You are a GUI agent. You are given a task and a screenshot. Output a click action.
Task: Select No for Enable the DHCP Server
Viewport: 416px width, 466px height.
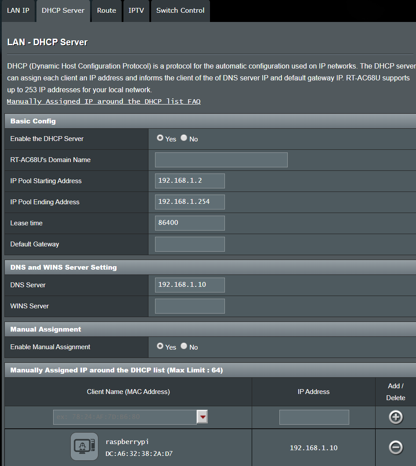pyautogui.click(x=184, y=138)
